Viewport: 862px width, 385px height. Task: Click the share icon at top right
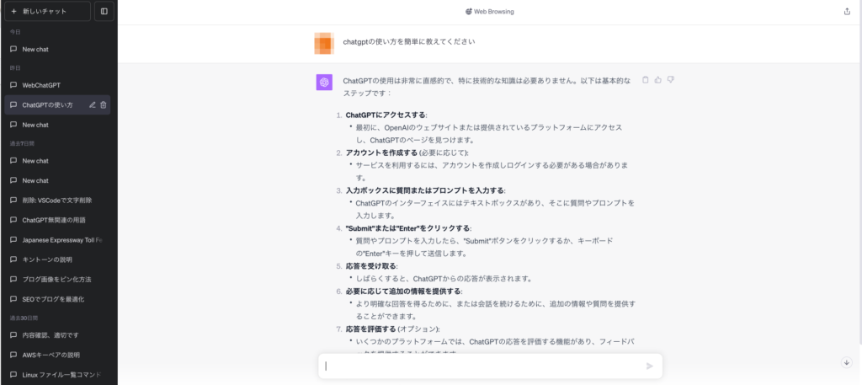847,12
